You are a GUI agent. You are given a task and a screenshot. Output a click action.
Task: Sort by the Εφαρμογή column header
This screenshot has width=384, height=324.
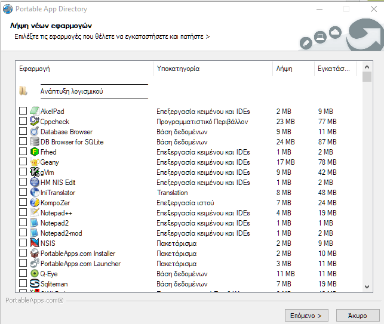(x=84, y=69)
